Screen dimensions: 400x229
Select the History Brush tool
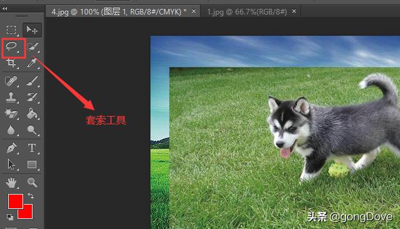point(33,97)
